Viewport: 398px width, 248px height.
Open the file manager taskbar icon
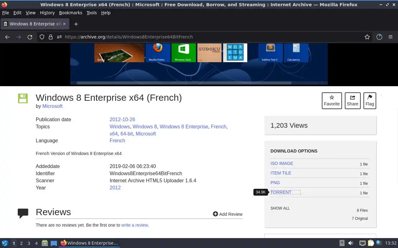coord(45,243)
